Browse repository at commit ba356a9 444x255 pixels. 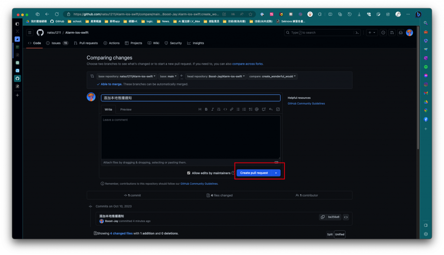pos(346,217)
